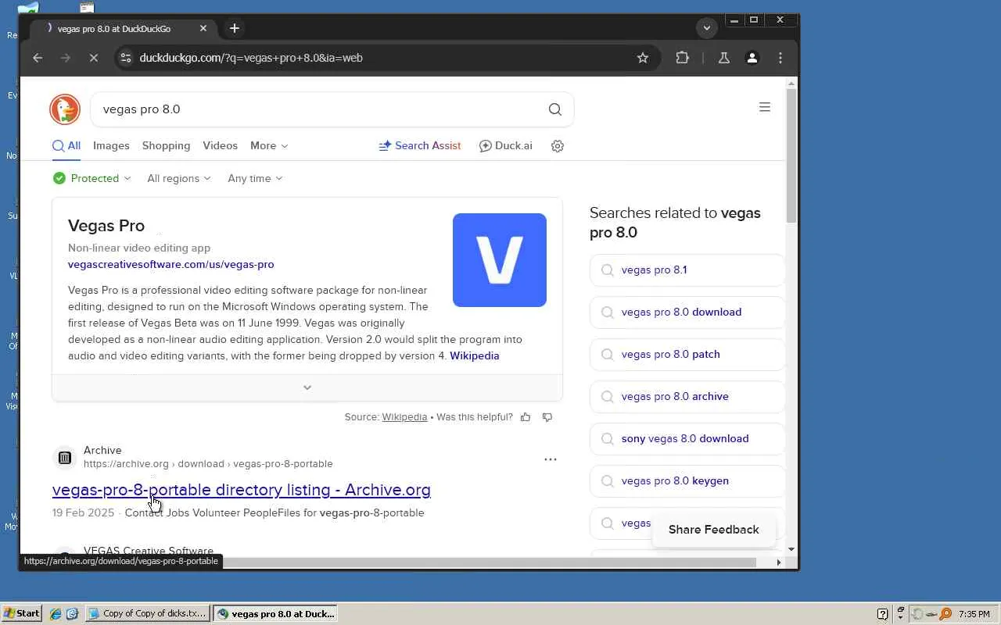Click the Source: Wikipedia link
This screenshot has width=1001, height=625.
pos(404,417)
